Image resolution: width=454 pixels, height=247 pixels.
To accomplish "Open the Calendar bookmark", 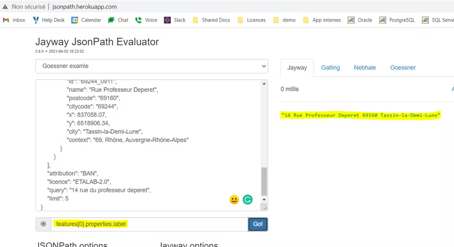I will (86, 20).
